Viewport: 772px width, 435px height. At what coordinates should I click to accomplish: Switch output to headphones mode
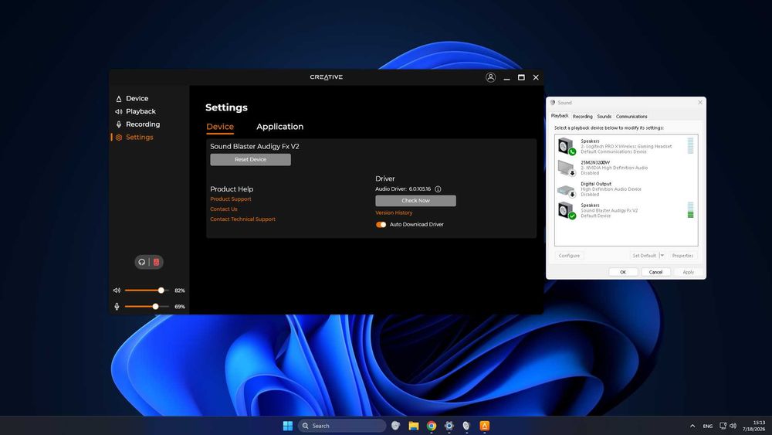(x=142, y=262)
